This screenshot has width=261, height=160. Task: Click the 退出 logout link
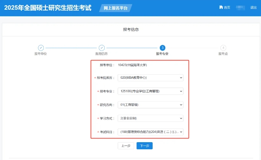click(254, 7)
